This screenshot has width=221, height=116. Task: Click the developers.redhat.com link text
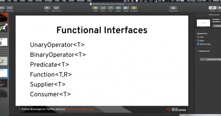pyautogui.click(x=80, y=109)
